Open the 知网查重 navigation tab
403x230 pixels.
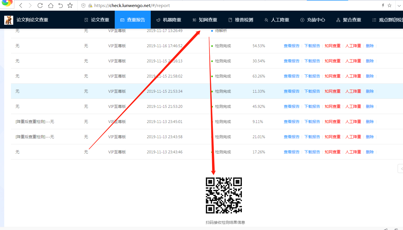pyautogui.click(x=205, y=20)
